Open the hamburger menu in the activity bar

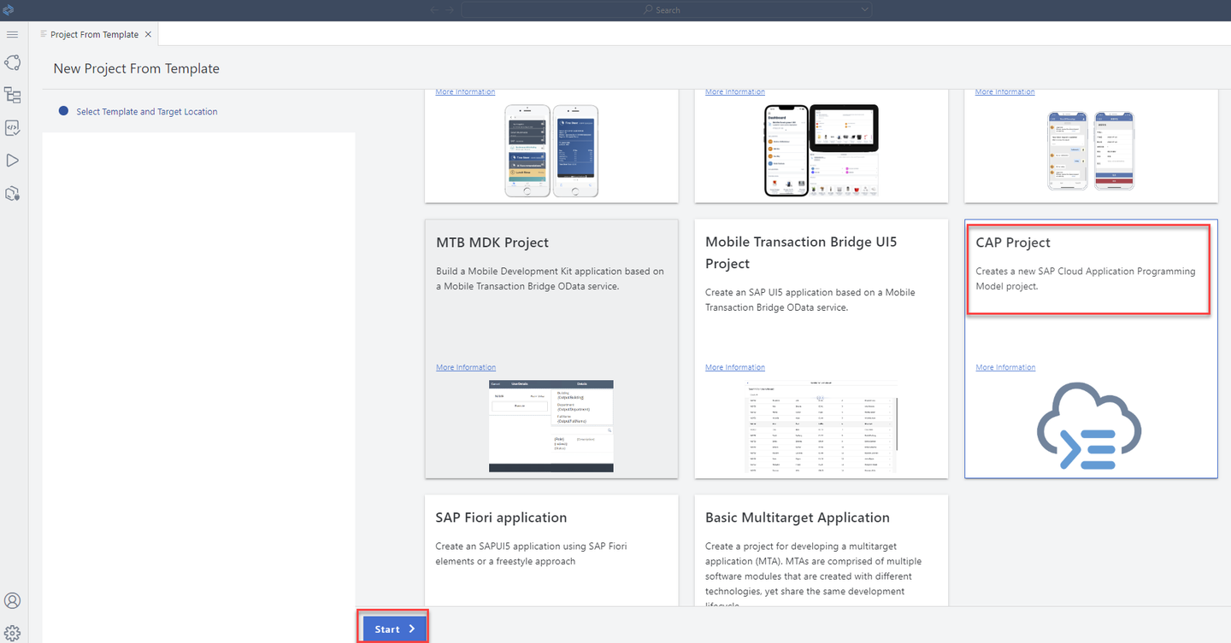tap(12, 34)
